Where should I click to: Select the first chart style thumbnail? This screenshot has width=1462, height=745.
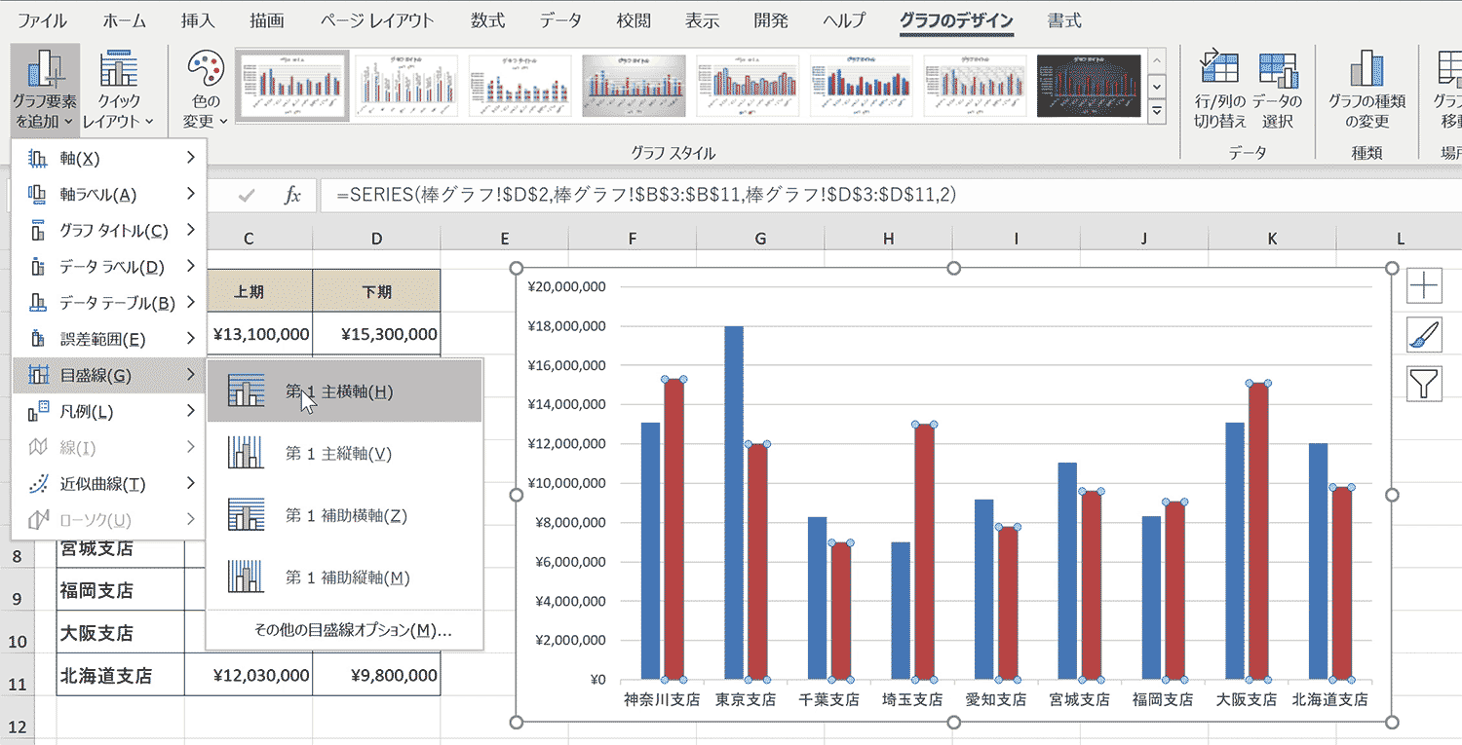coord(293,86)
